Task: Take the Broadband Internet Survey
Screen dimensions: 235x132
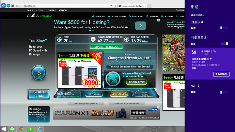Action: click(x=130, y=67)
